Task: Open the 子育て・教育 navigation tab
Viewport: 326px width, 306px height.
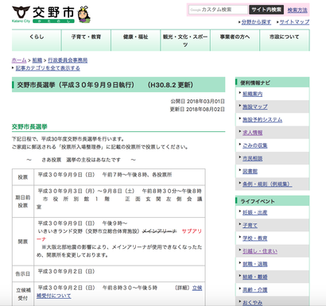Action: [x=86, y=40]
